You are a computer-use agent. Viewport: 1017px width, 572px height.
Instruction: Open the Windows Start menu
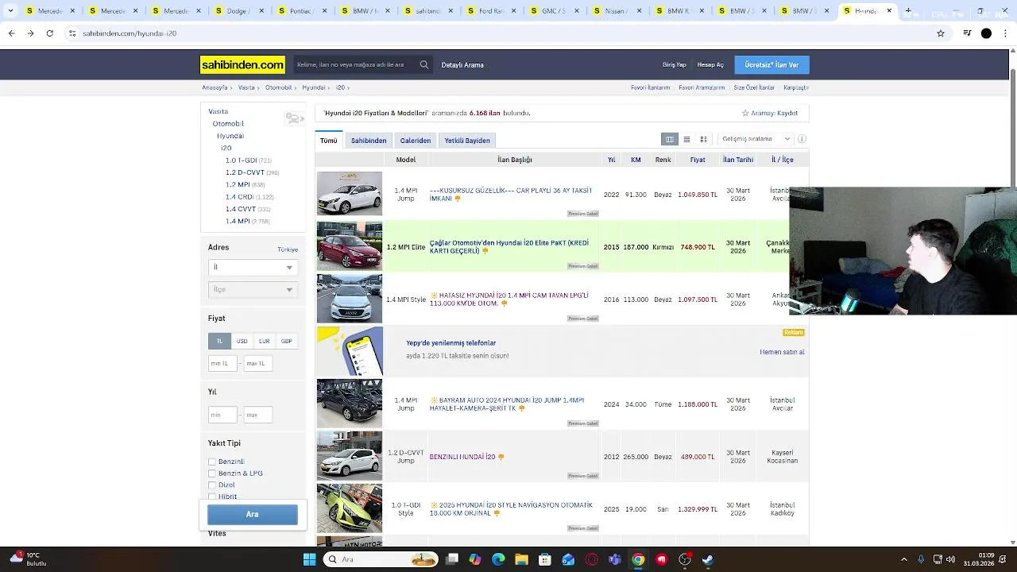(x=309, y=559)
